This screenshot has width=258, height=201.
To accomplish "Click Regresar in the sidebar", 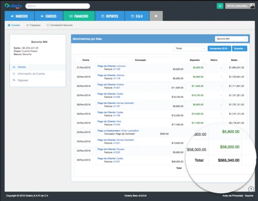I will tap(23, 80).
